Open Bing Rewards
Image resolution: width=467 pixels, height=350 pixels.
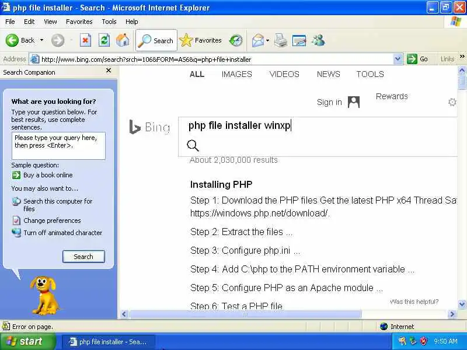coord(392,96)
